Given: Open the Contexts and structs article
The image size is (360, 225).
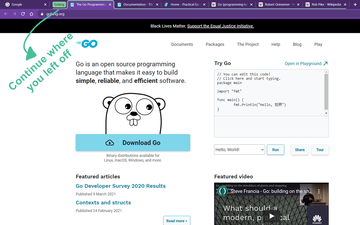Looking at the screenshot, I should pos(103,202).
